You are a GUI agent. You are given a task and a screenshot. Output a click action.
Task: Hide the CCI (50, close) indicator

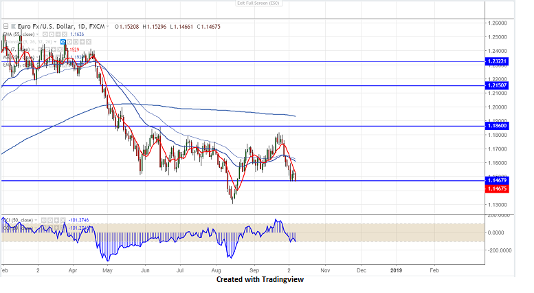click(43, 220)
